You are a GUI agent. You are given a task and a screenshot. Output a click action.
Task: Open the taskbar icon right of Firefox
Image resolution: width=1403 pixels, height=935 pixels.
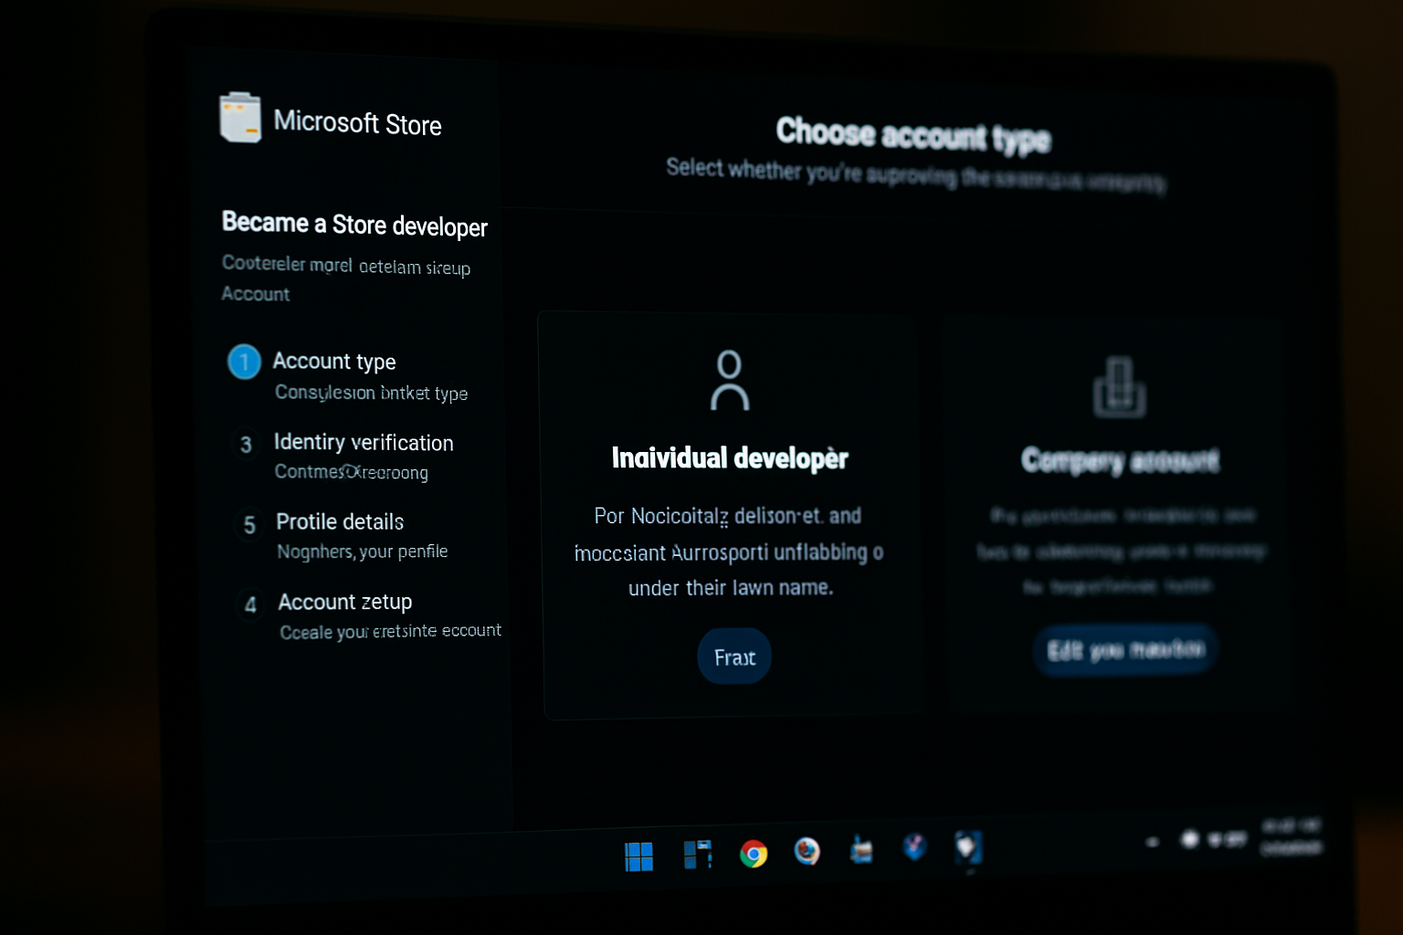point(861,849)
